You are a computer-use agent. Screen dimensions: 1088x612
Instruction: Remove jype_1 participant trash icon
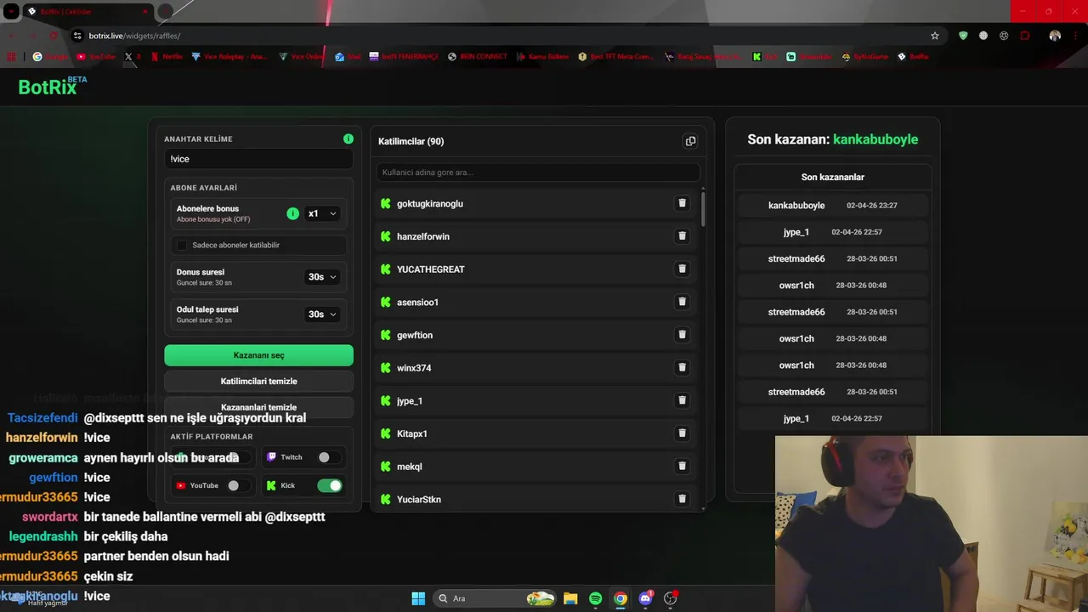pyautogui.click(x=682, y=400)
